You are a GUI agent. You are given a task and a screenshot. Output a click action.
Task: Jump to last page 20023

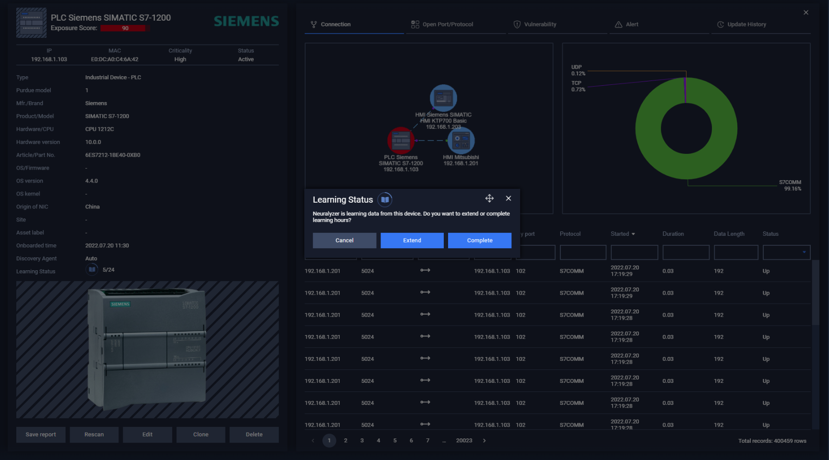point(464,440)
